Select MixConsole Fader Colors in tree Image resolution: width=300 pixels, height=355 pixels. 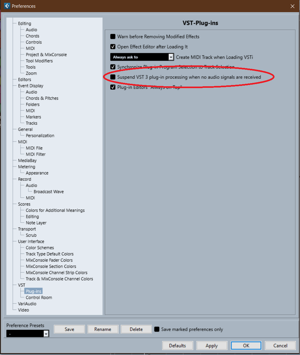tap(49, 260)
